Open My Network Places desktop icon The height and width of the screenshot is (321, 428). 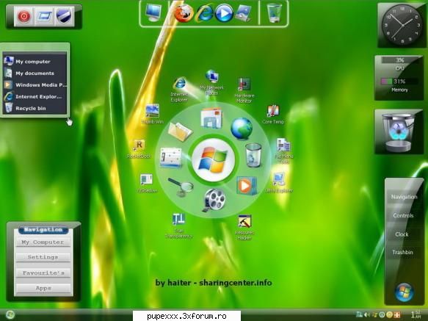coord(212,82)
